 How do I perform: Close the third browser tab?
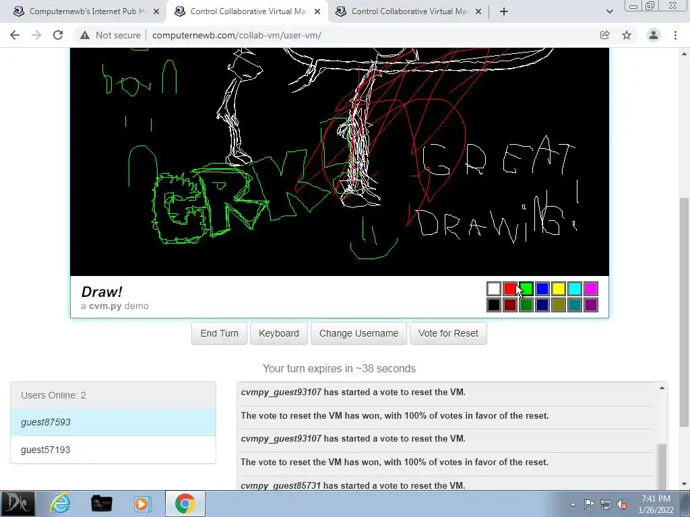(x=478, y=11)
